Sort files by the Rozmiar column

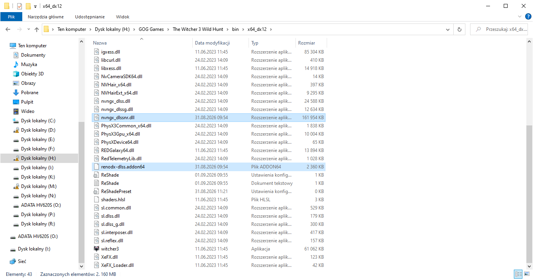(x=311, y=43)
